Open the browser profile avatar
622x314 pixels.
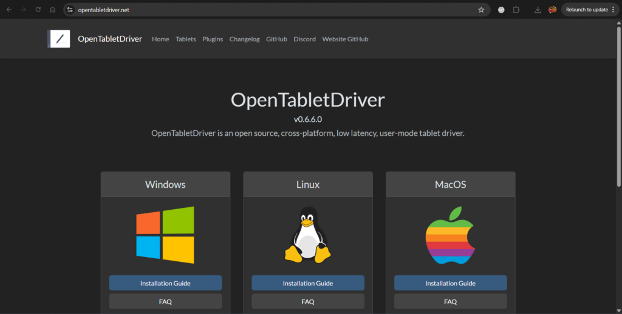coord(552,10)
